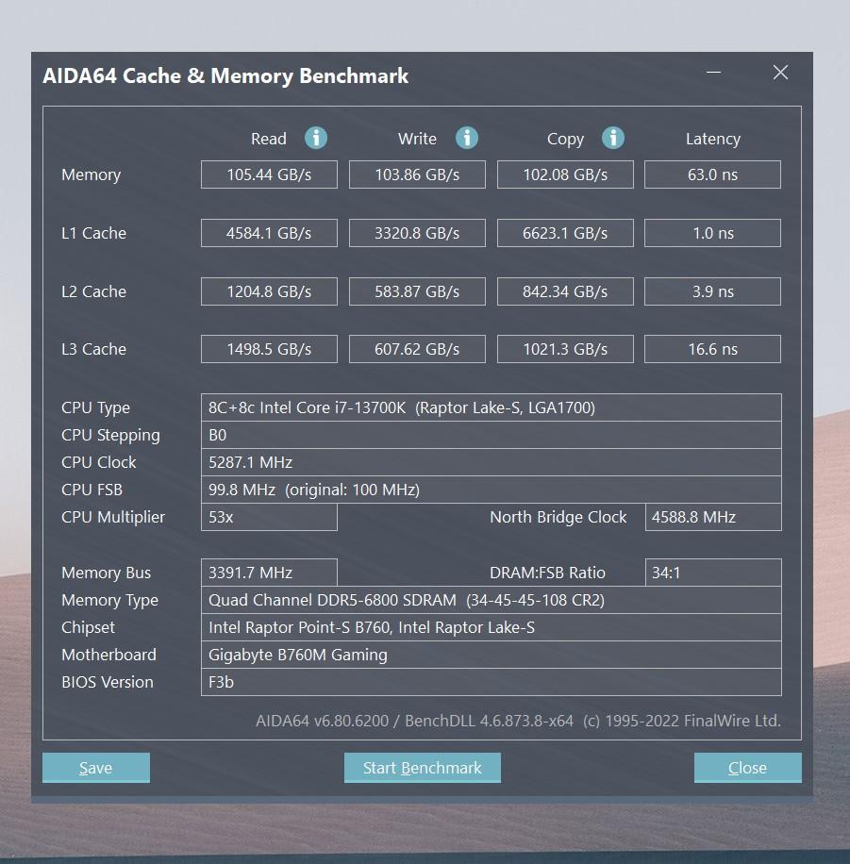Click the L3 Cache row label
850x864 pixels.
[x=93, y=349]
